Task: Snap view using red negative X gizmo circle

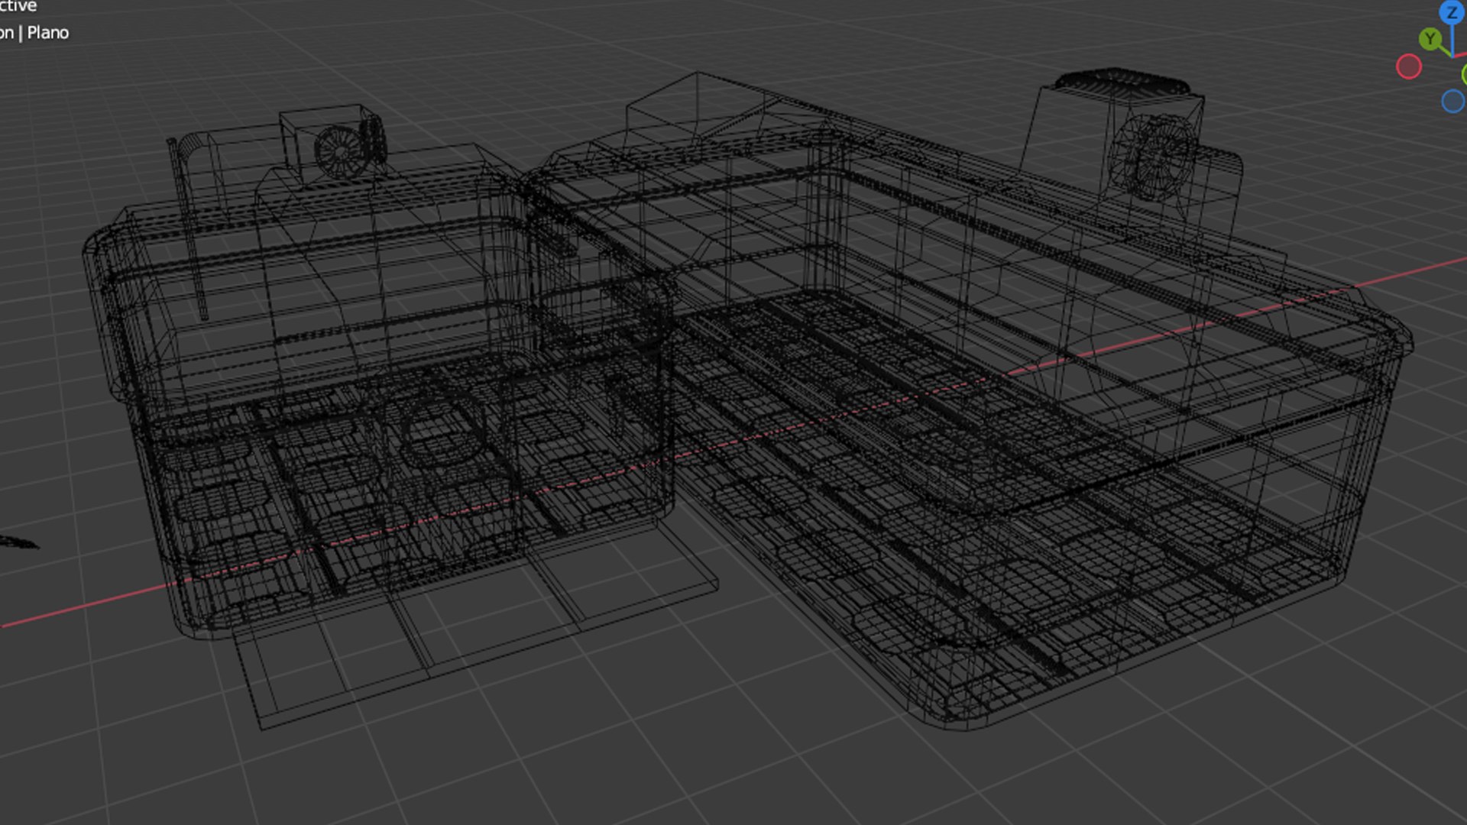Action: point(1408,66)
